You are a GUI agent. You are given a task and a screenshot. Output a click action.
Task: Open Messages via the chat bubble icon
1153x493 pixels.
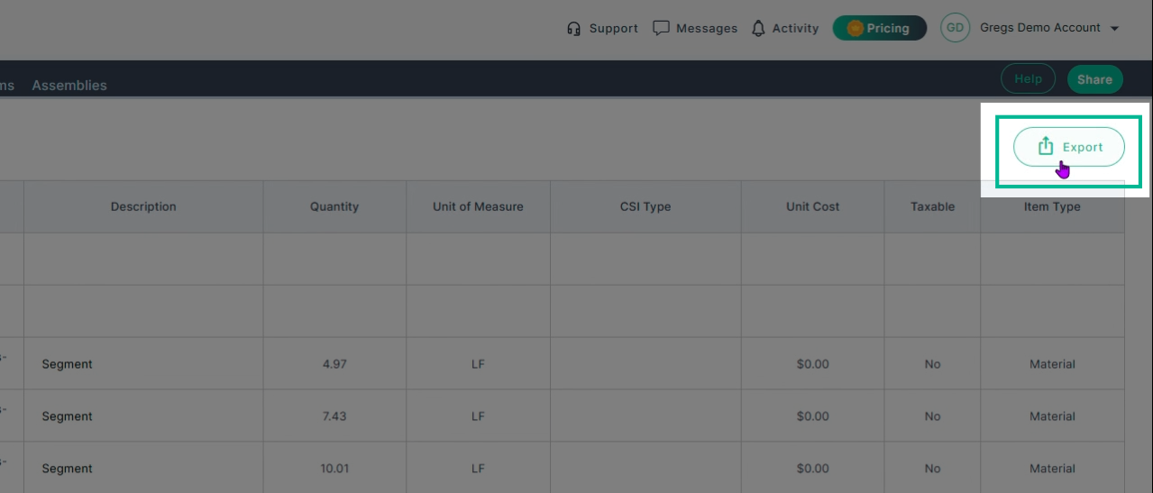tap(661, 28)
